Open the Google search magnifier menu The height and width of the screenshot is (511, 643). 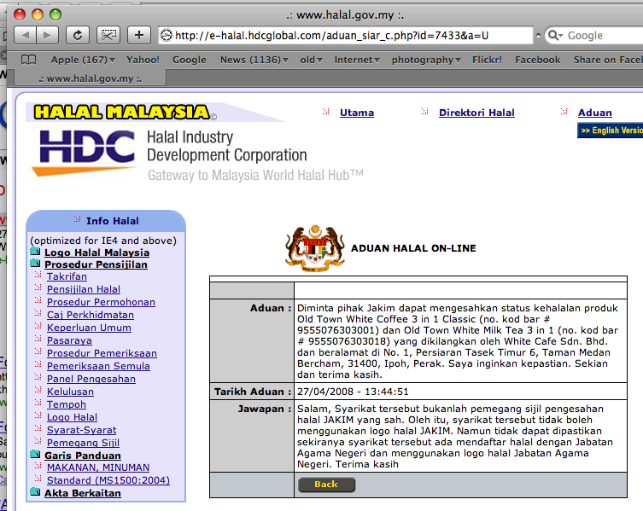pyautogui.click(x=555, y=36)
